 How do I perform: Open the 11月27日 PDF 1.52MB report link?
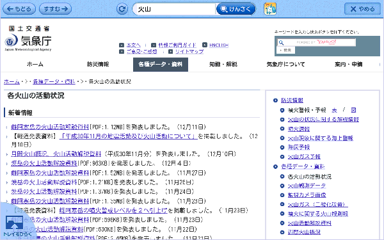tap(50, 173)
